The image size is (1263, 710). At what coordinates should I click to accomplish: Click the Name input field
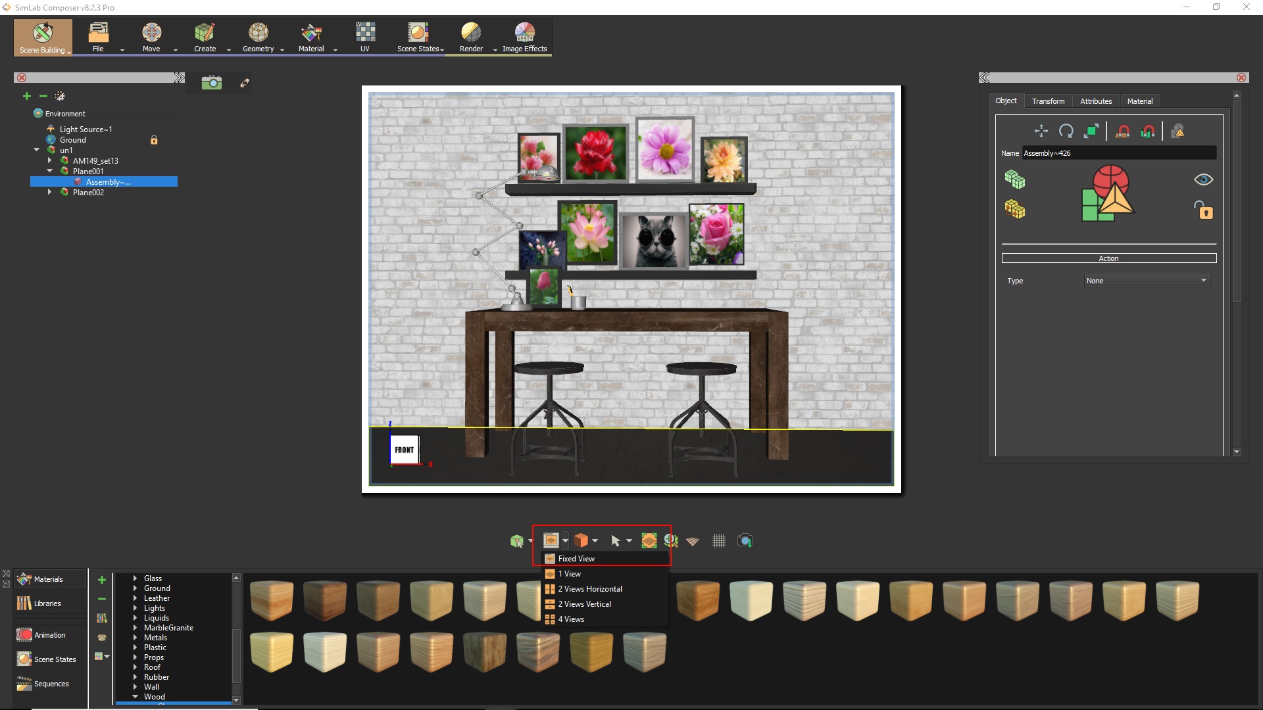click(1118, 153)
